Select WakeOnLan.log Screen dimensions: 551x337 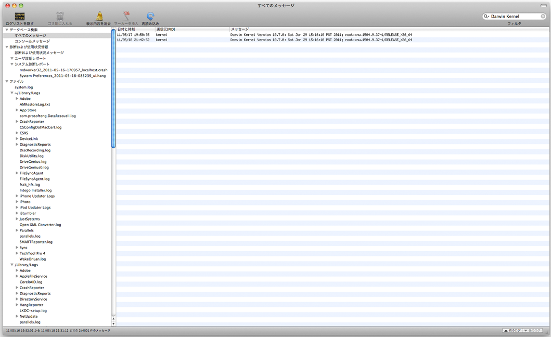[33, 259]
